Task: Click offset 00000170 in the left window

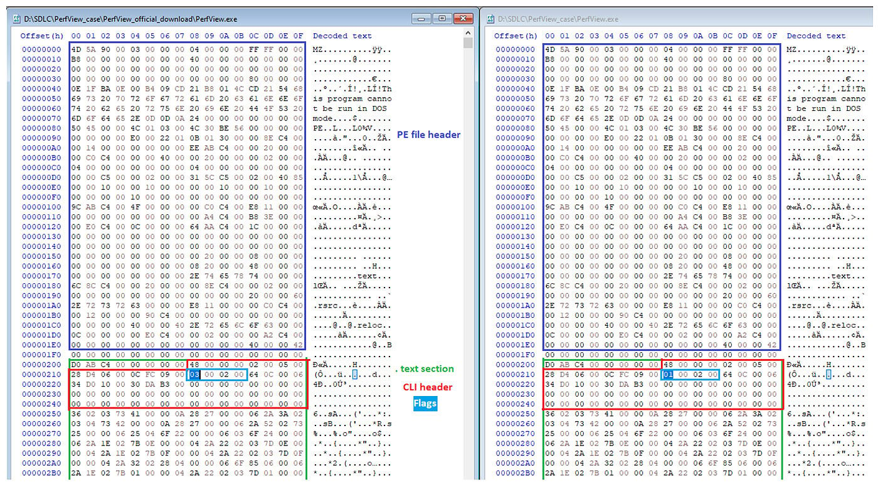Action: coord(41,275)
